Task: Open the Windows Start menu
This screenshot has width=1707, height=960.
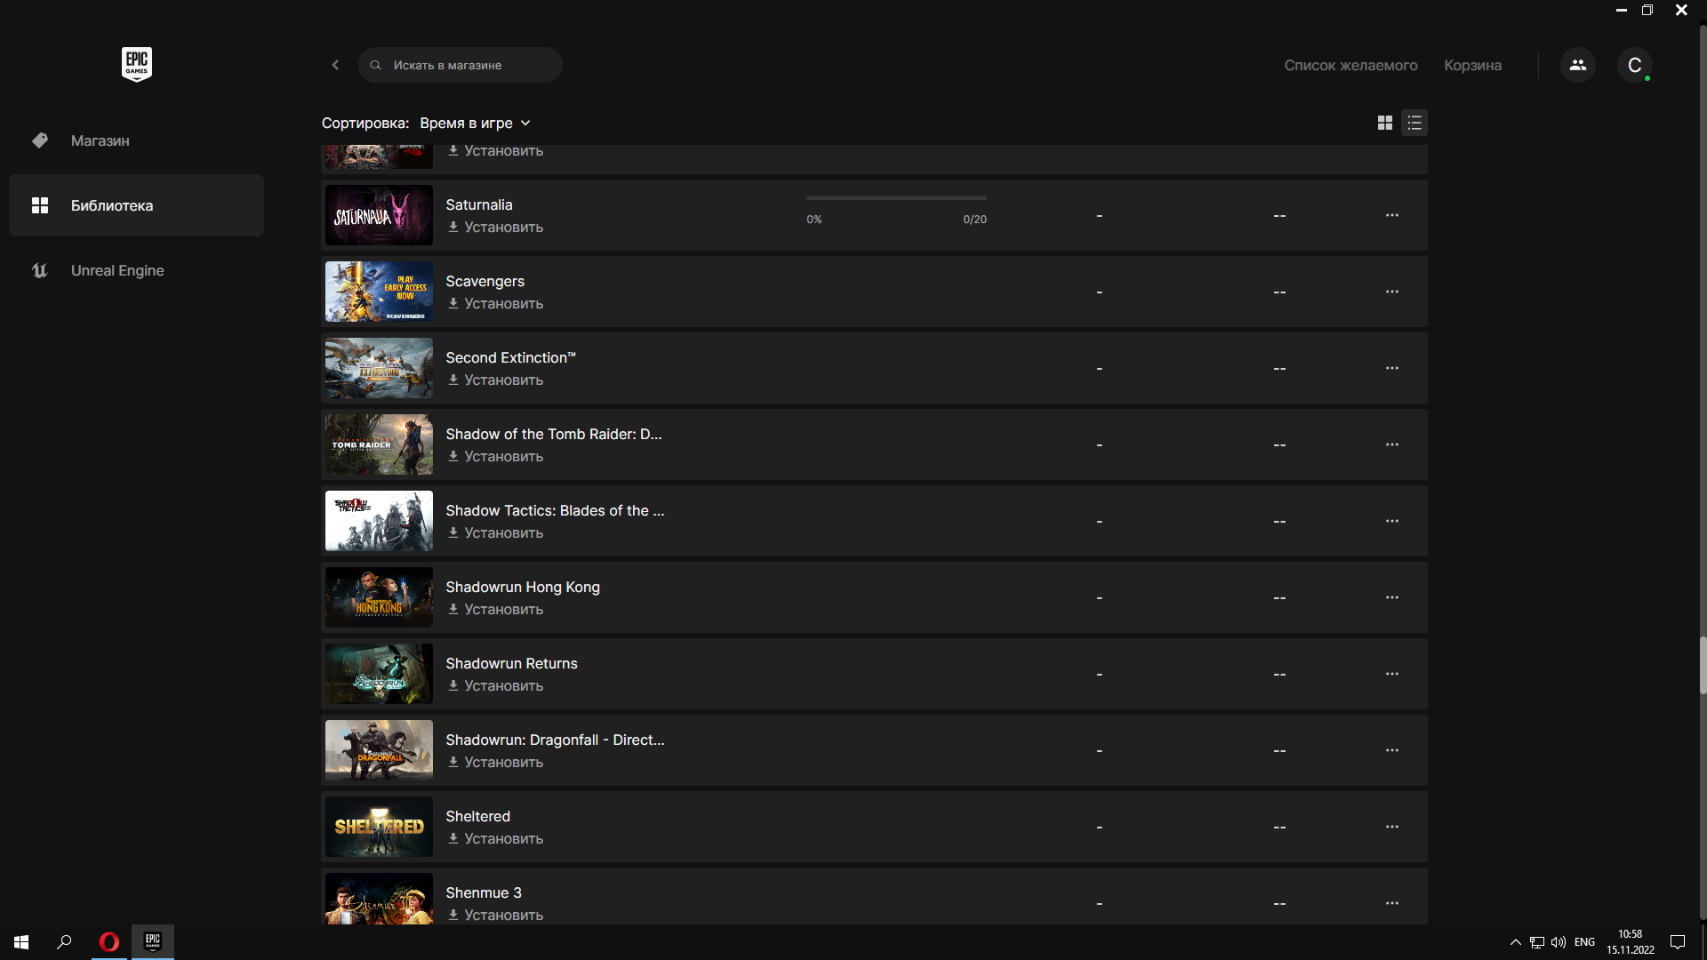Action: (x=21, y=942)
